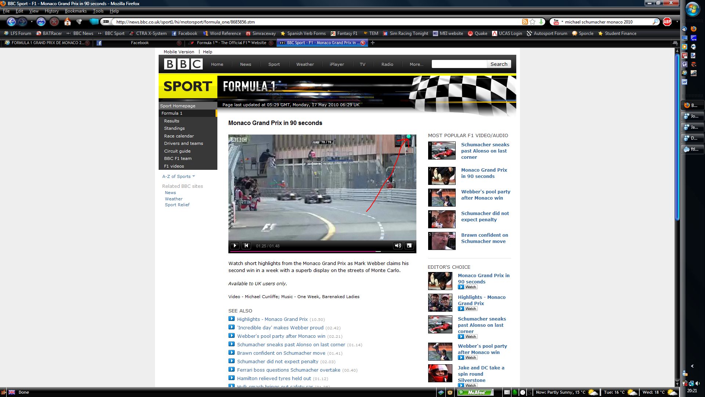
Task: Mute the video with the speaker icon
Action: click(397, 246)
